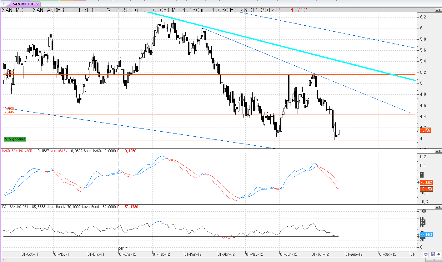The height and width of the screenshot is (262, 442).
Task: Click the MACD zero level tag
Action: [x=422, y=175]
